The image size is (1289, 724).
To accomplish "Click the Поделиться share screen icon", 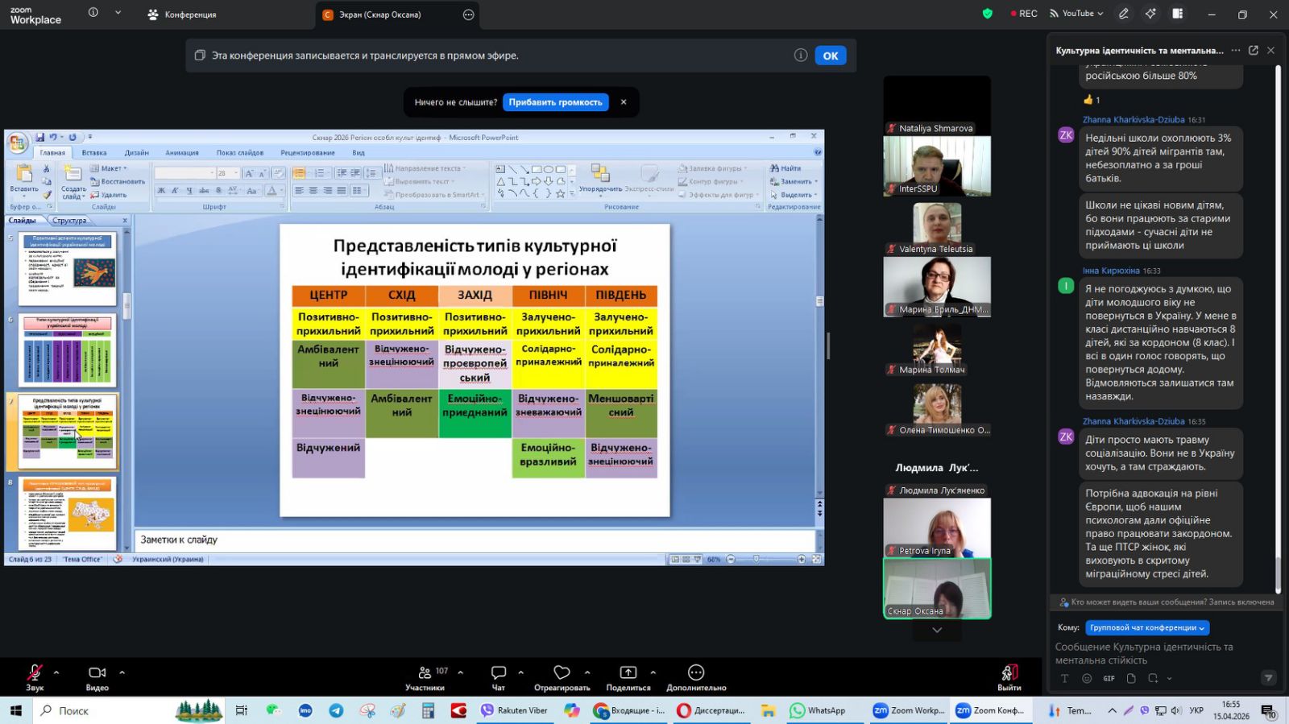I will coord(628,672).
